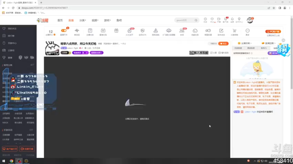Image resolution: width=293 pixels, height=164 pixels.
Task: Click the second purple fan badge pill
Action: coord(97,53)
